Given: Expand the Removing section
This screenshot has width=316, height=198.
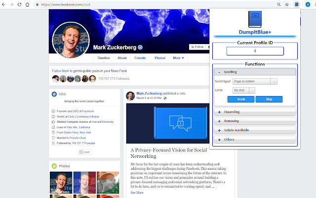Looking at the screenshot, I should coord(255,121).
